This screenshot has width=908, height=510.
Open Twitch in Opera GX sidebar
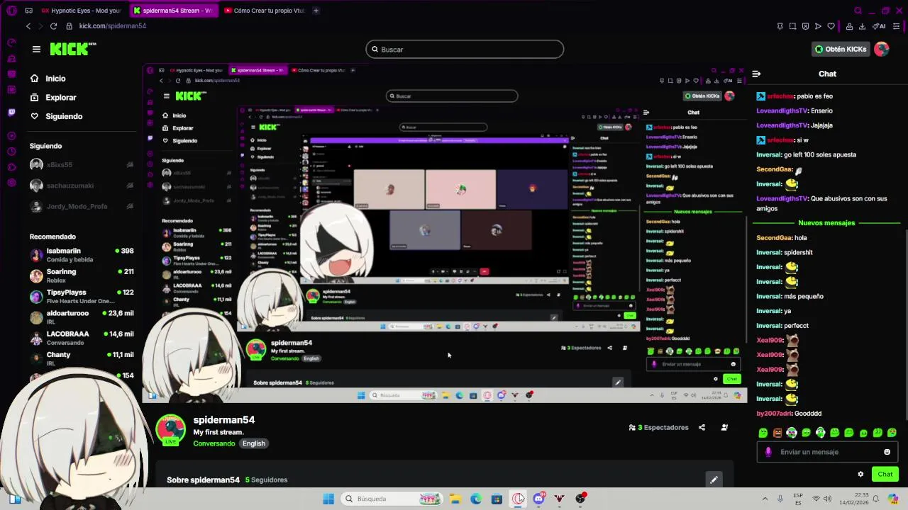(x=11, y=112)
